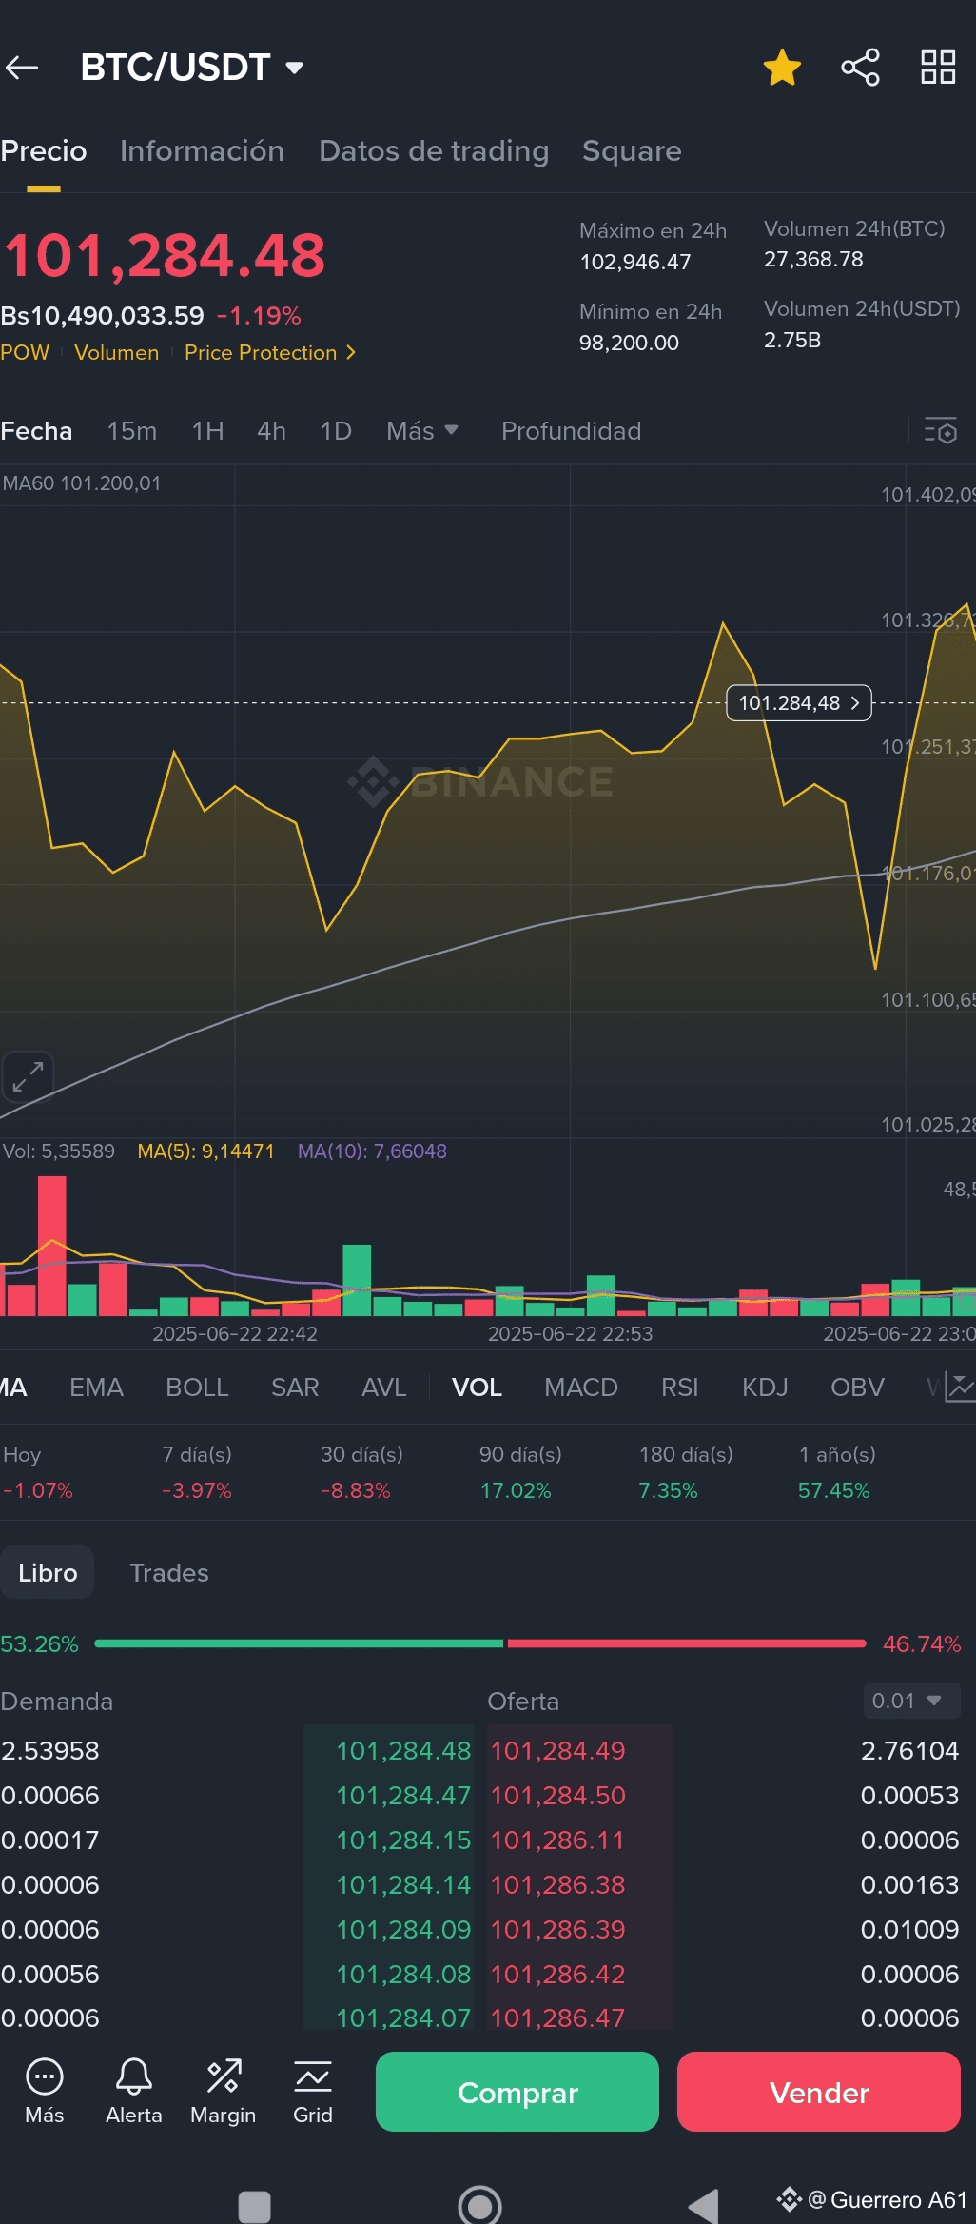
Task: Tap the buy/sell ratio bar
Action: point(480,1643)
